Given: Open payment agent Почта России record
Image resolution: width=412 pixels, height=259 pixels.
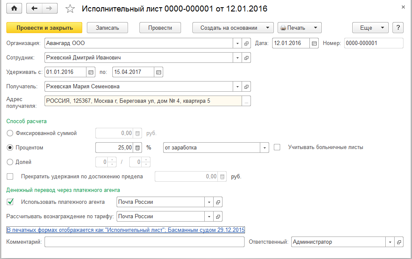Looking at the screenshot, I should (218, 202).
